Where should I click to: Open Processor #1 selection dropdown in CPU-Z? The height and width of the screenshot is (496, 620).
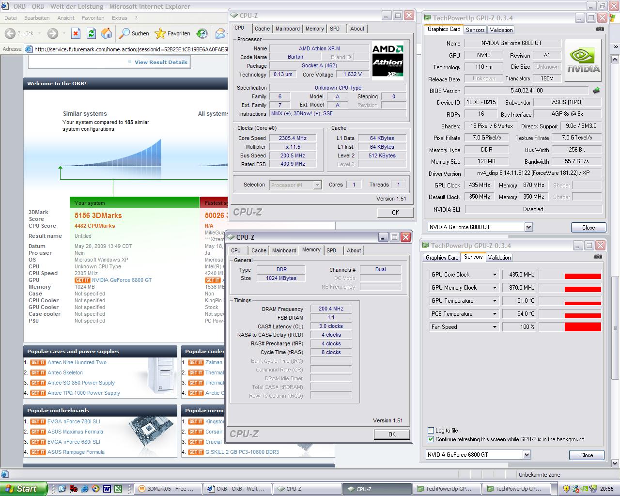click(x=317, y=185)
